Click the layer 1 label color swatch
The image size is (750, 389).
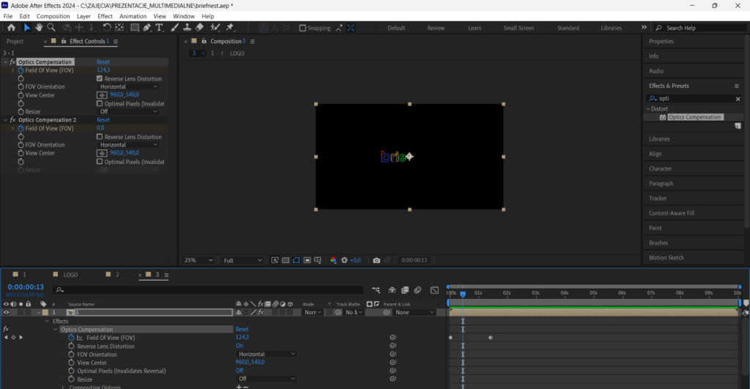[x=45, y=312]
